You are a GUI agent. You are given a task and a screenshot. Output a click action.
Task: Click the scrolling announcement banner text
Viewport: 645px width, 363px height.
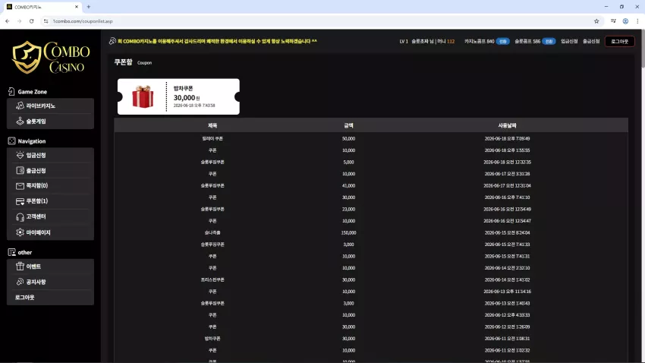tap(217, 41)
